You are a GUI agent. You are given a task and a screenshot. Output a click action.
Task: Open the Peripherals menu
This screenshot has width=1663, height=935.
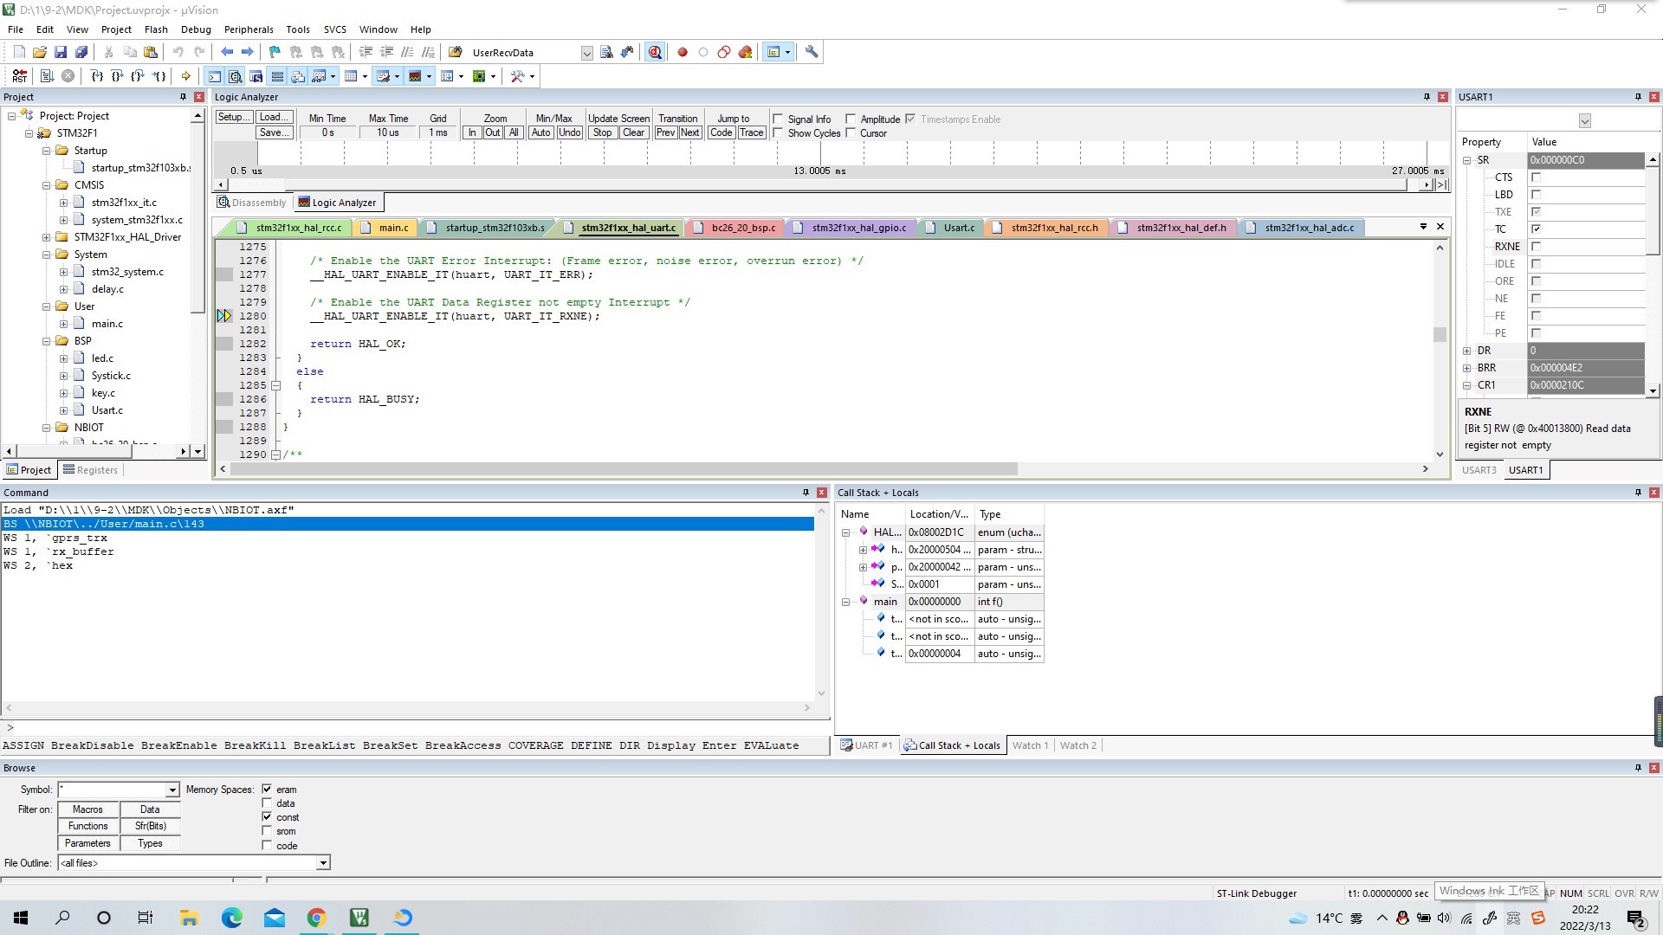tap(249, 29)
